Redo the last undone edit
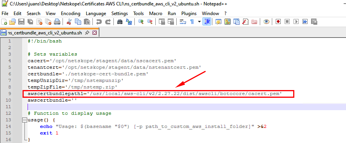Screen dimensions: 346x143 [x=108, y=22]
